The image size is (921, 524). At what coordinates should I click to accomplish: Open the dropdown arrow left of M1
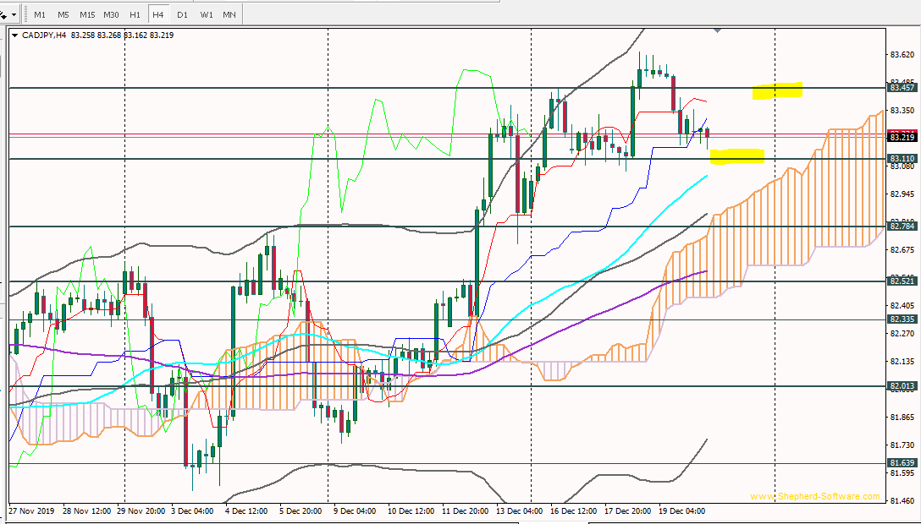(14, 15)
